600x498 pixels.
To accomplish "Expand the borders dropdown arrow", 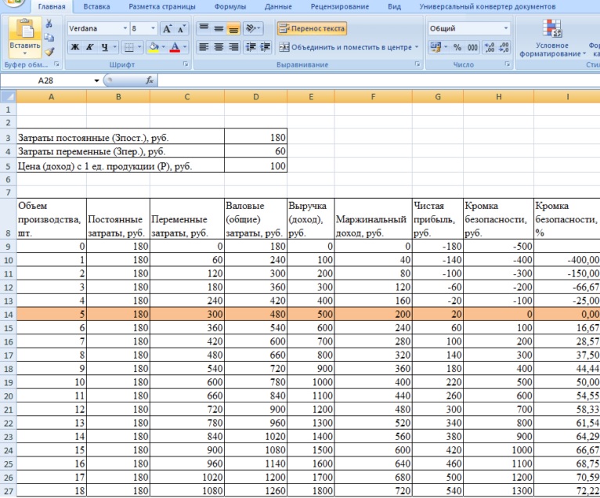I will pyautogui.click(x=139, y=47).
